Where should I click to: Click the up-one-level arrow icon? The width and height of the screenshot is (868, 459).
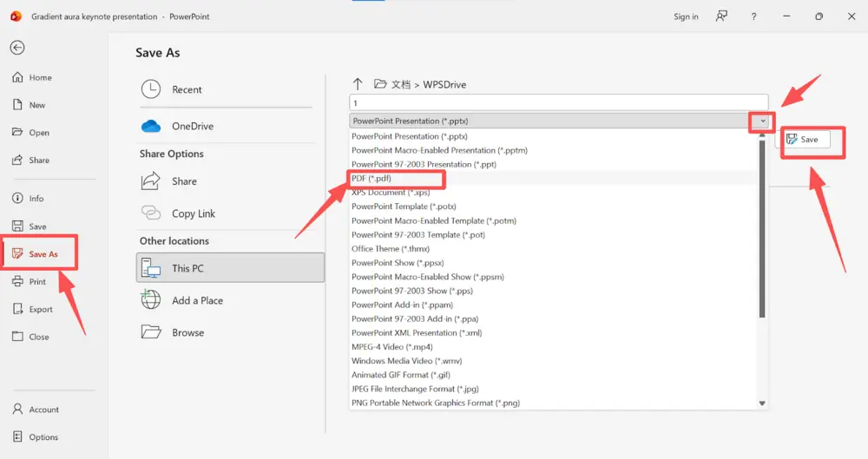pos(358,84)
